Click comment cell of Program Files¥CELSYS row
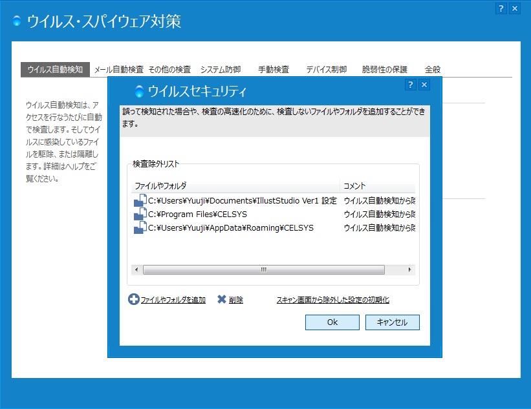Viewport: 531px width, 409px height. coord(379,214)
